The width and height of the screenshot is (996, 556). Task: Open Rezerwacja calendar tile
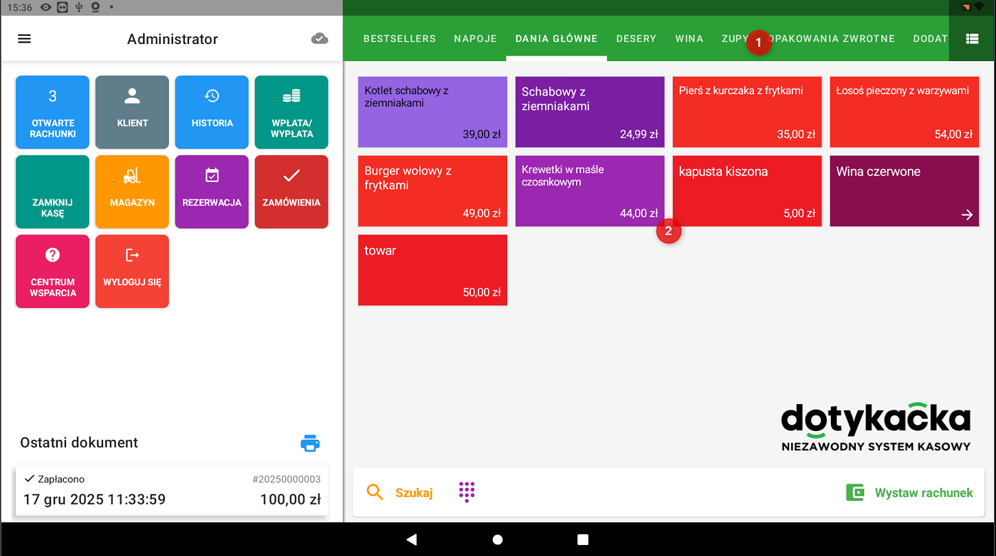click(212, 192)
